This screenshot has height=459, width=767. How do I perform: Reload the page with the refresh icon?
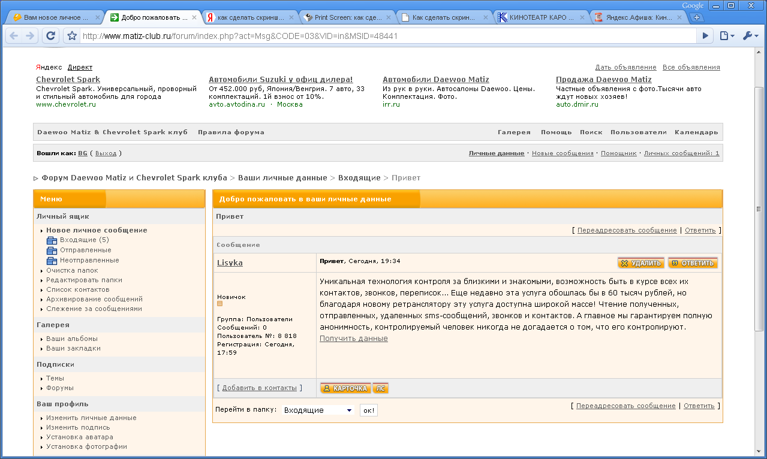point(51,36)
